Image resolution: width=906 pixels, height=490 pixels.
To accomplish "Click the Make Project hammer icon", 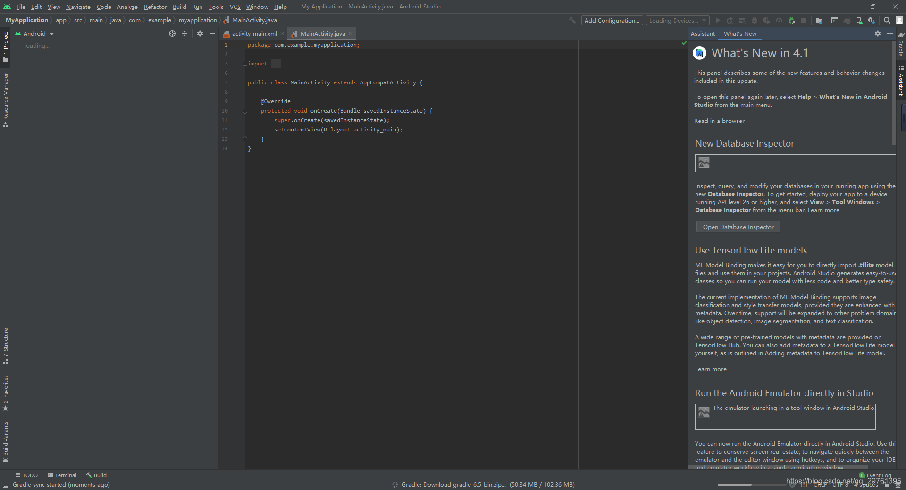I will pyautogui.click(x=572, y=20).
